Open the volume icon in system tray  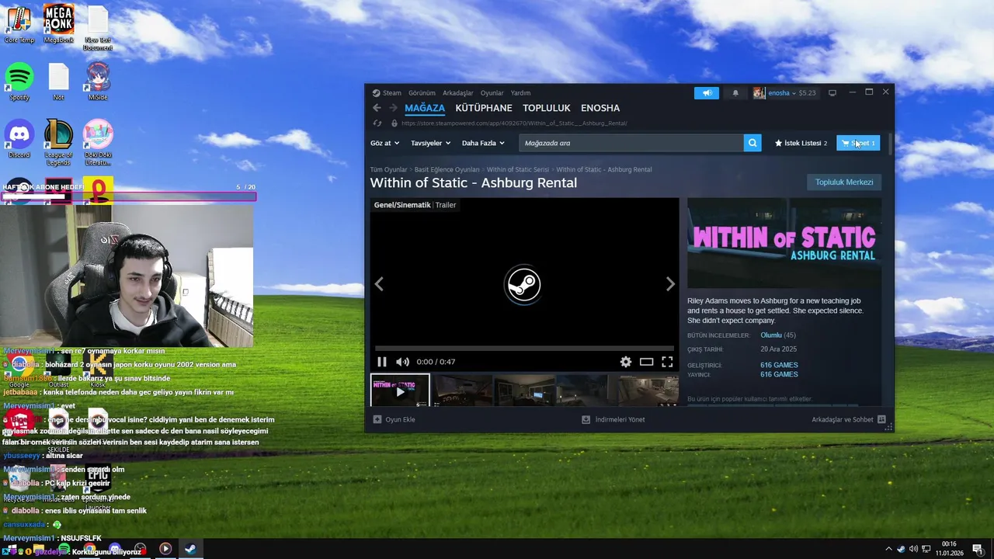pyautogui.click(x=913, y=549)
